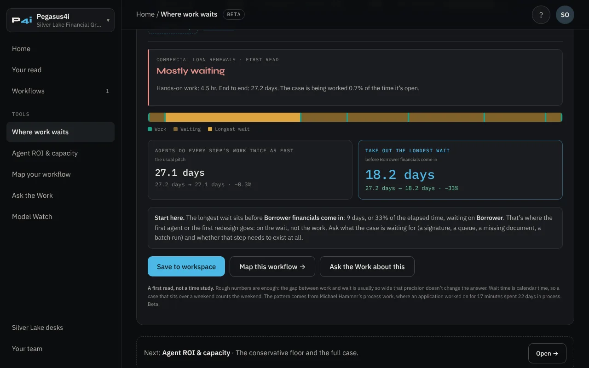This screenshot has height=368, width=589.
Task: Click the BETA badge in the header
Action: [234, 14]
